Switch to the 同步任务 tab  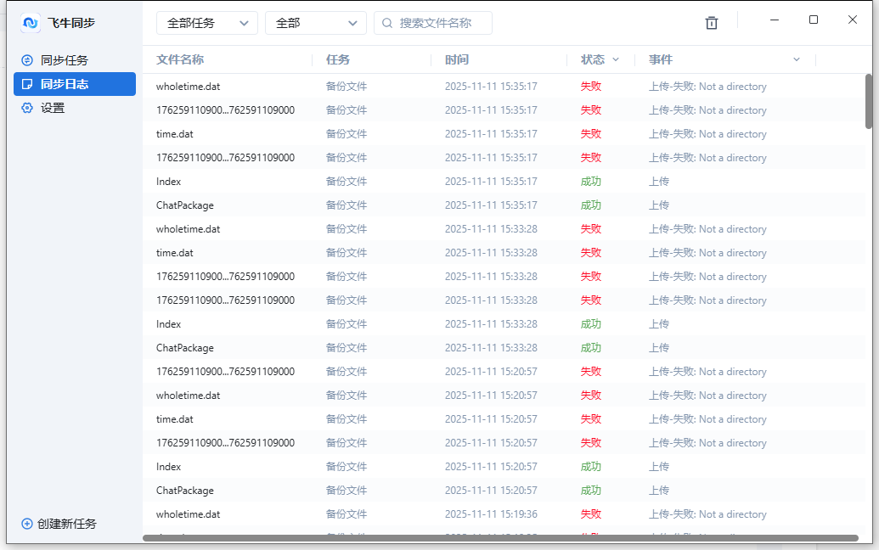click(65, 60)
